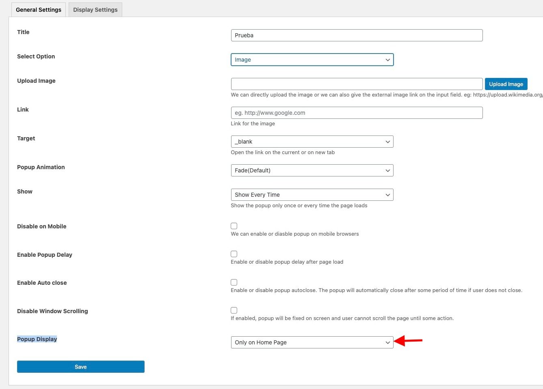Select the highlighted Popup Display label

click(37, 339)
